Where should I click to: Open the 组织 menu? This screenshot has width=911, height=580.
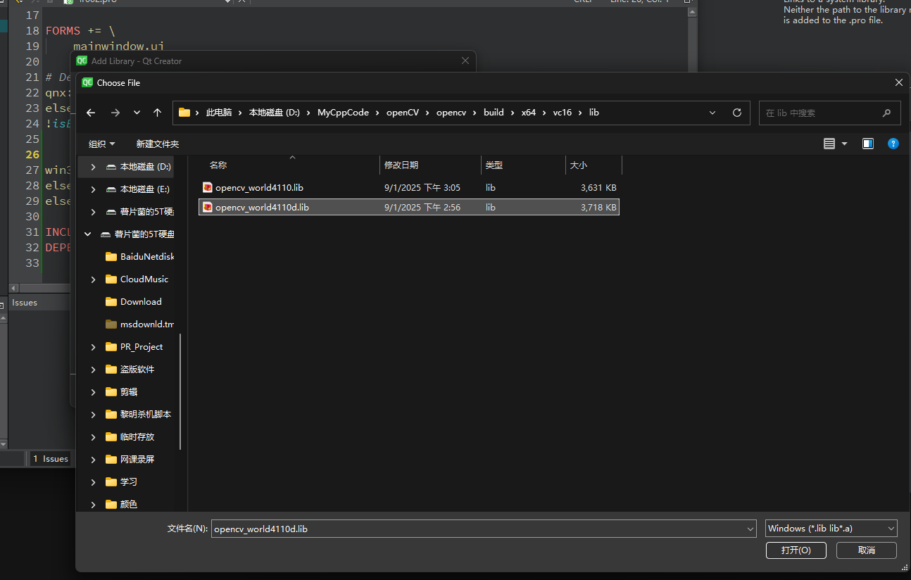101,144
